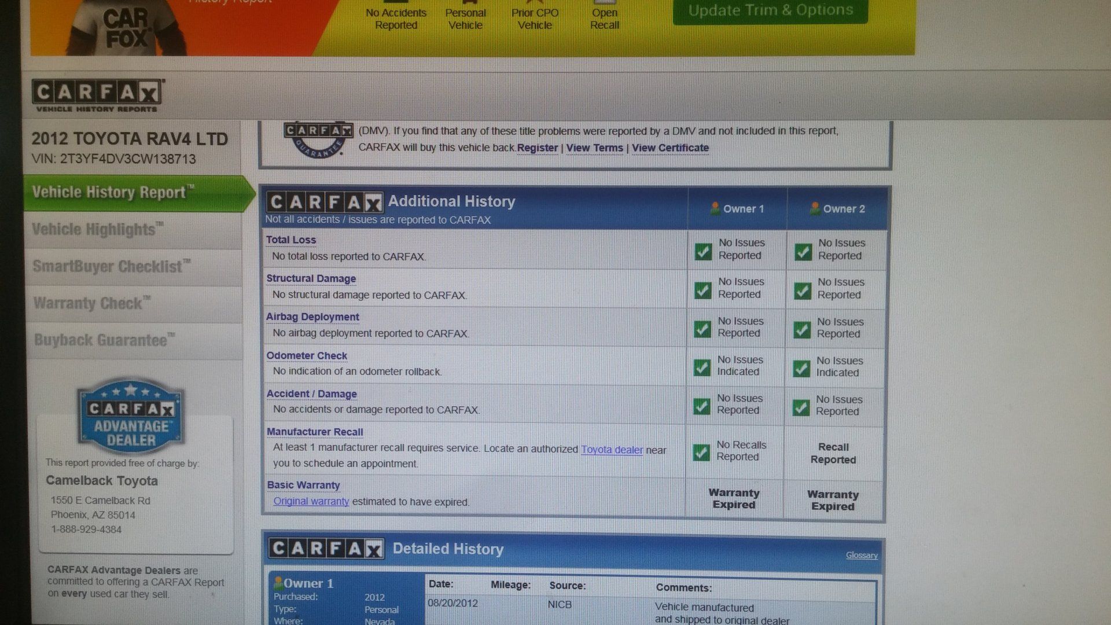Click Accident / Damage green check for Owner 2

[801, 407]
